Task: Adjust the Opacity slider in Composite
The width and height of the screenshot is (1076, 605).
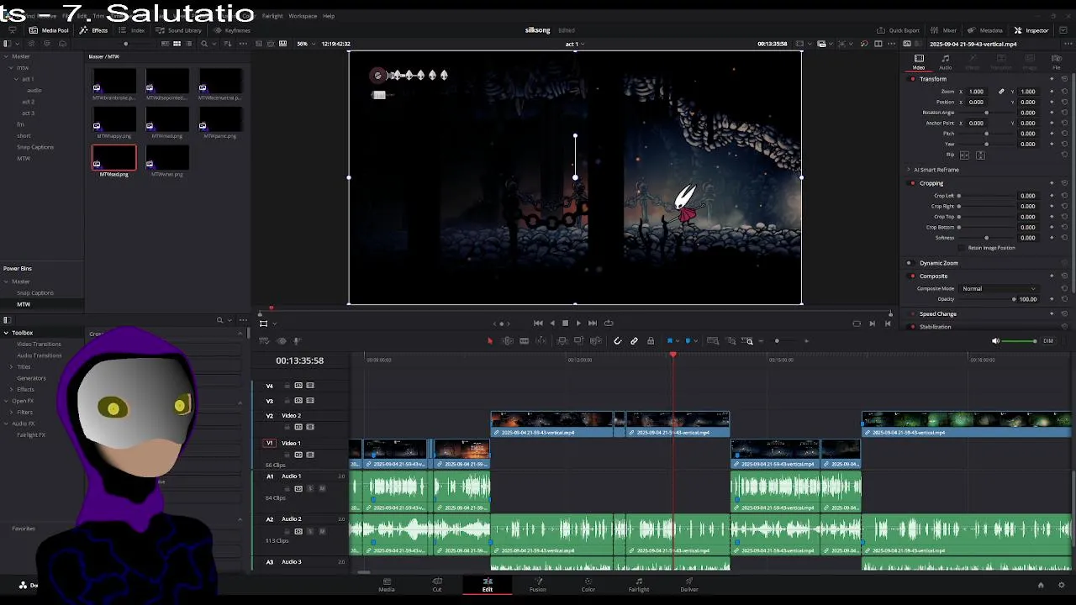Action: (987, 299)
